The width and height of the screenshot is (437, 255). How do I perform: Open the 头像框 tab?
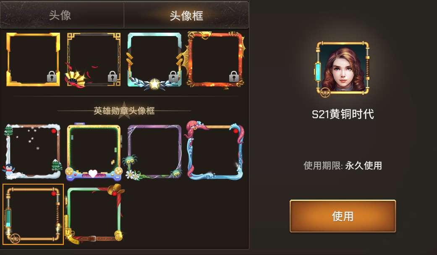click(x=186, y=15)
